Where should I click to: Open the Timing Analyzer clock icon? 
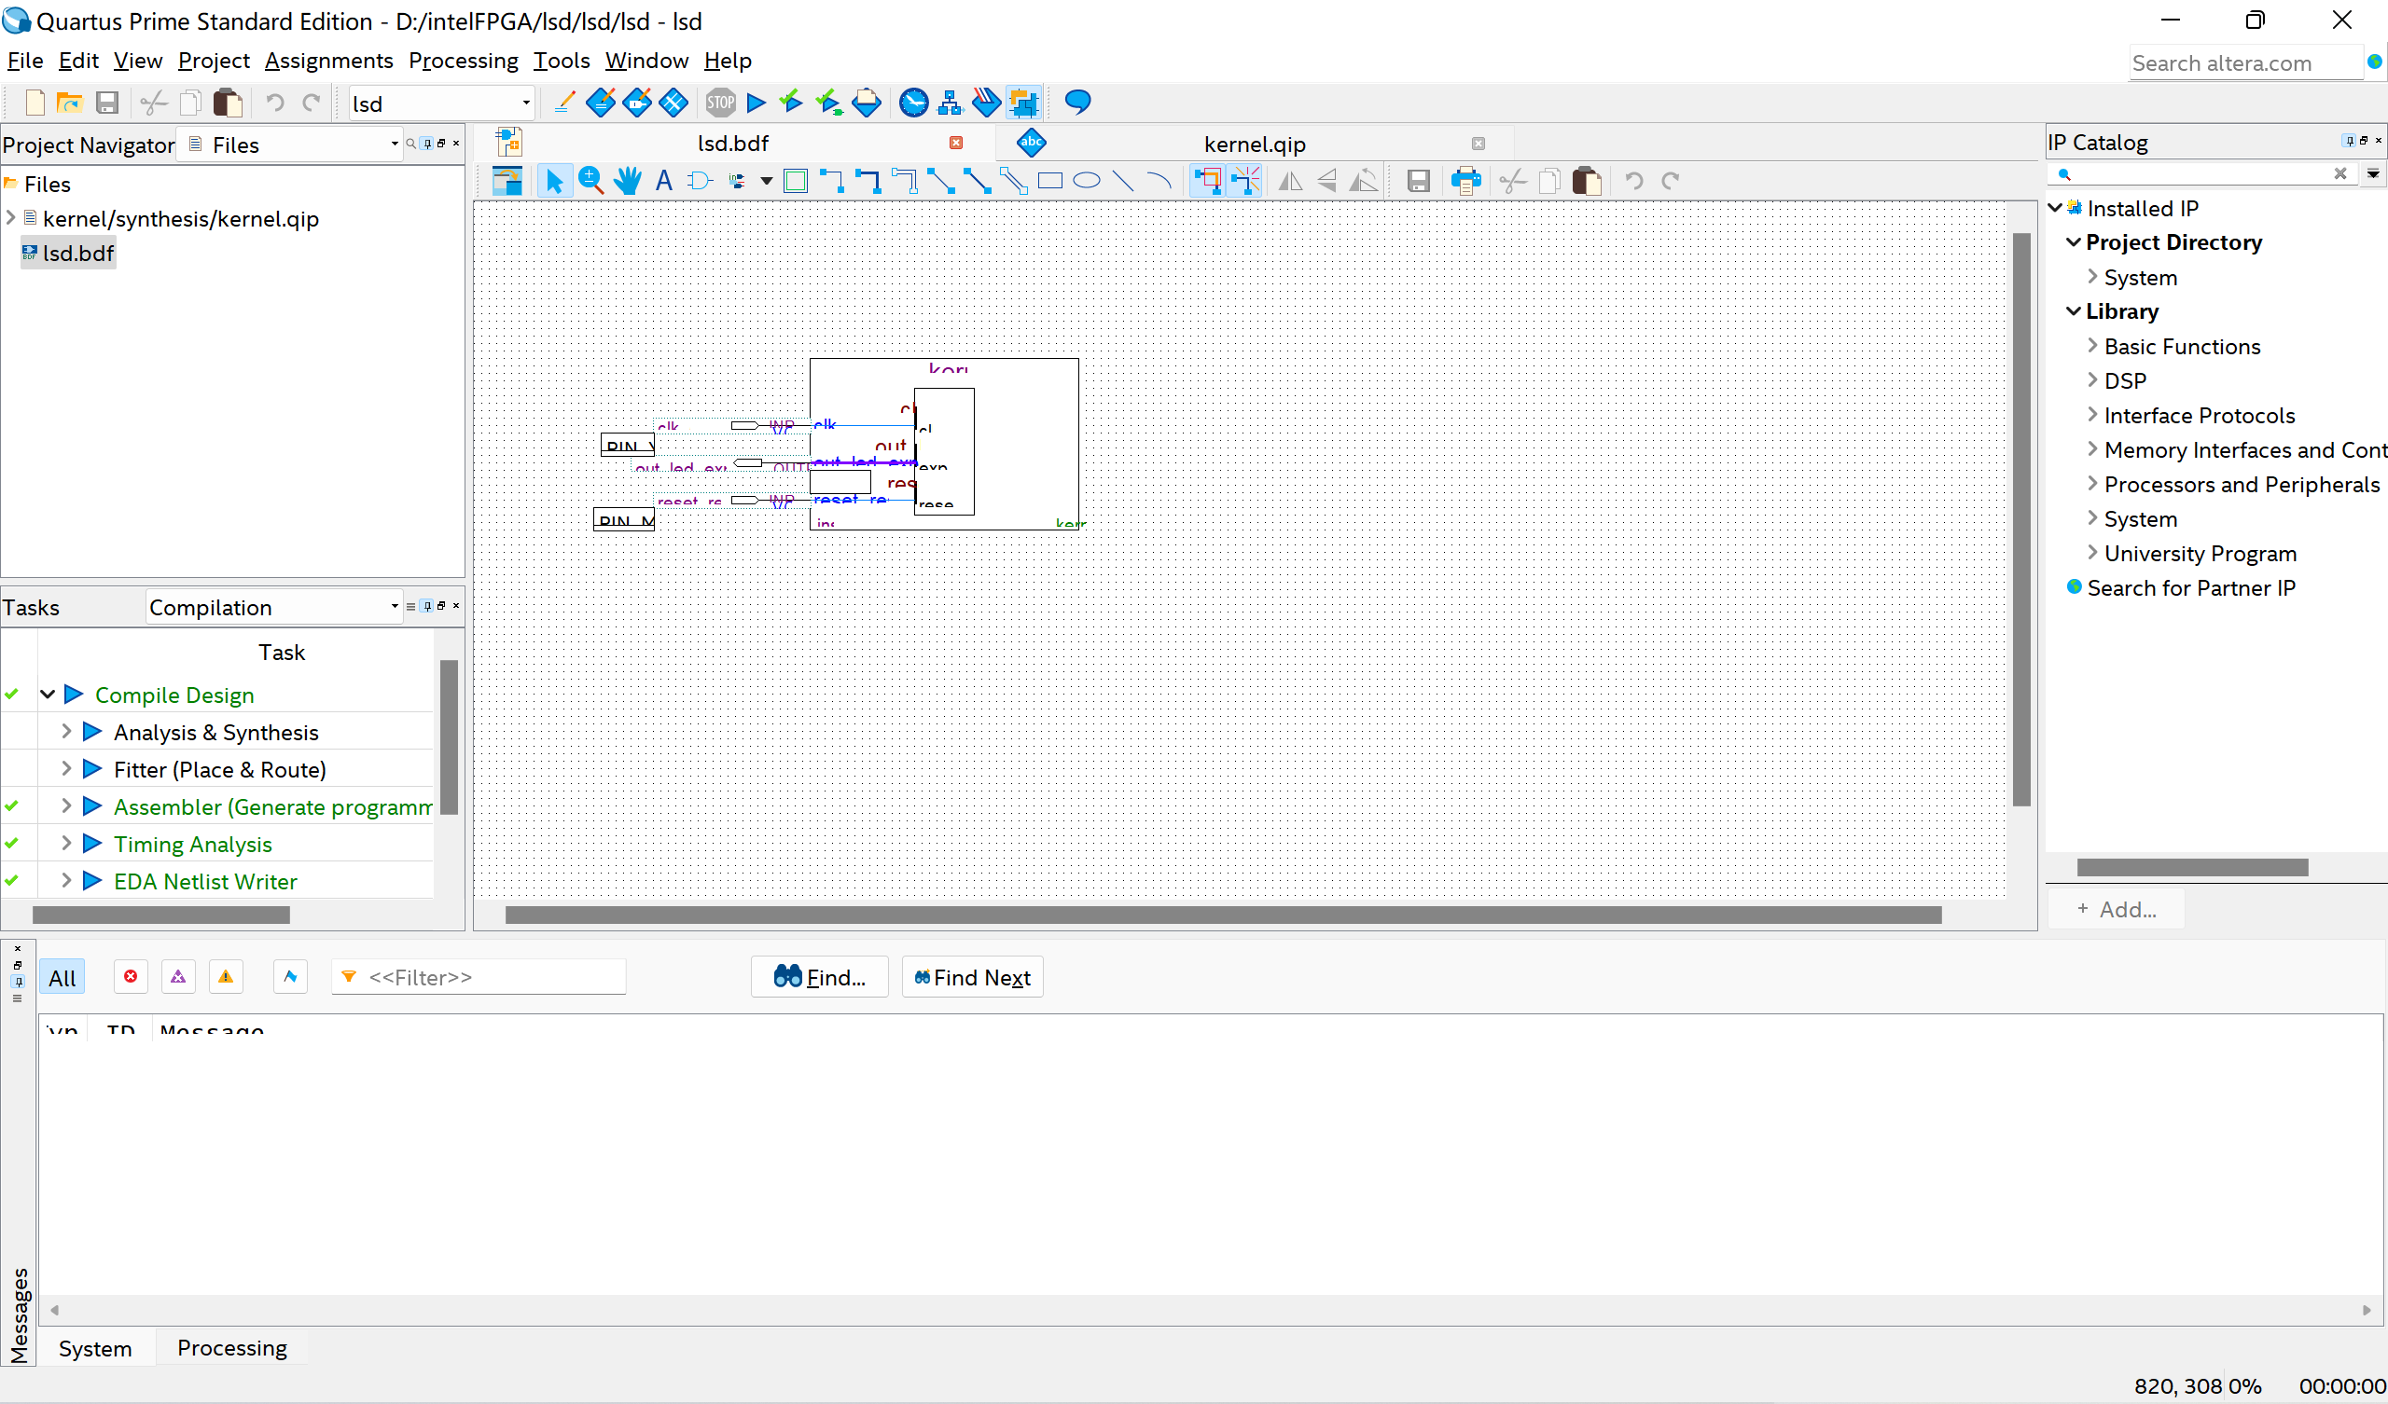(x=913, y=103)
